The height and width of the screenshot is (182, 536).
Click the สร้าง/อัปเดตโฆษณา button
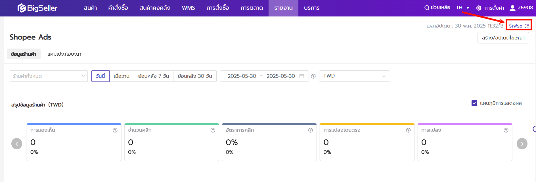click(503, 38)
